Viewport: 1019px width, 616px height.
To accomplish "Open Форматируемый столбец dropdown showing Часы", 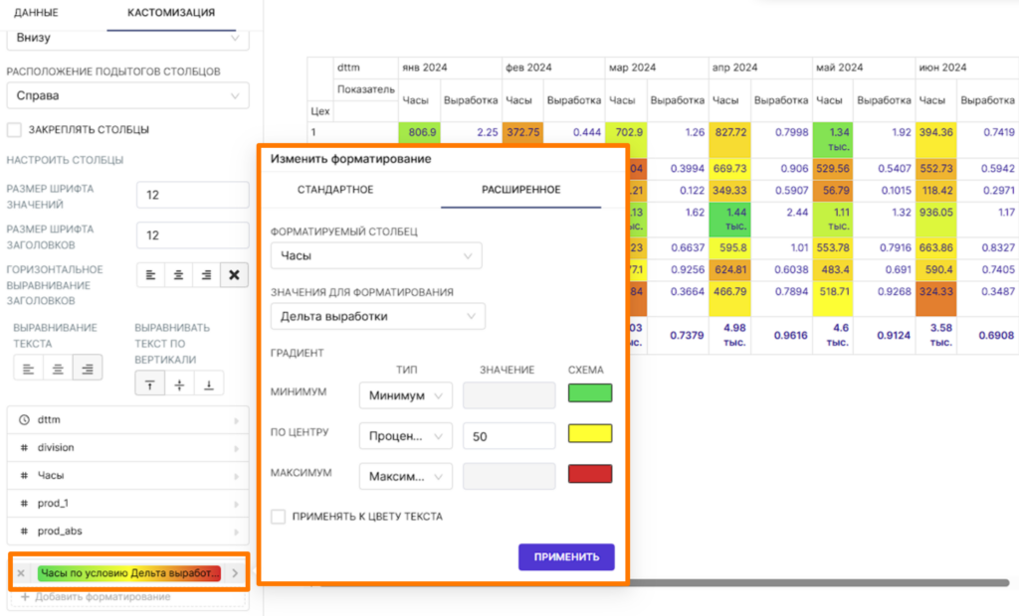I will pyautogui.click(x=376, y=255).
